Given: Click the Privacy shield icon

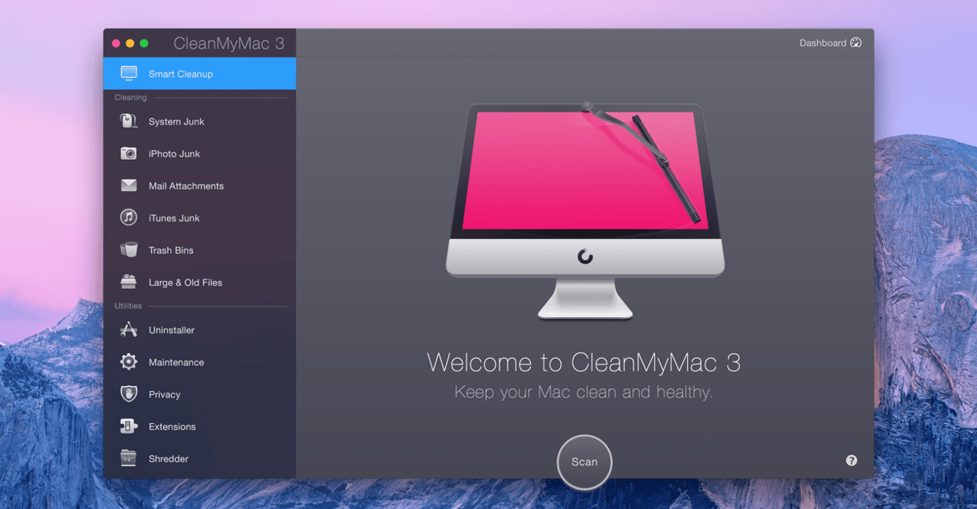Looking at the screenshot, I should tap(129, 394).
